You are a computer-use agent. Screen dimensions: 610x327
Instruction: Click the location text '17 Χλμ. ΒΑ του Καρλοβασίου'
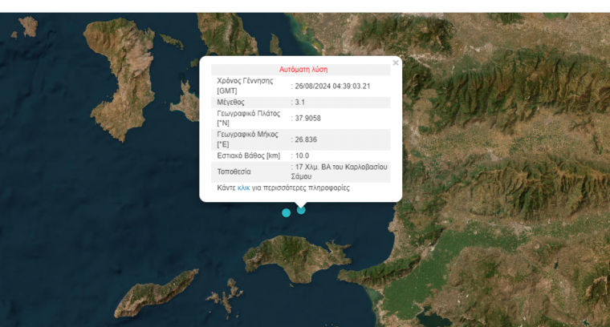[x=341, y=167]
